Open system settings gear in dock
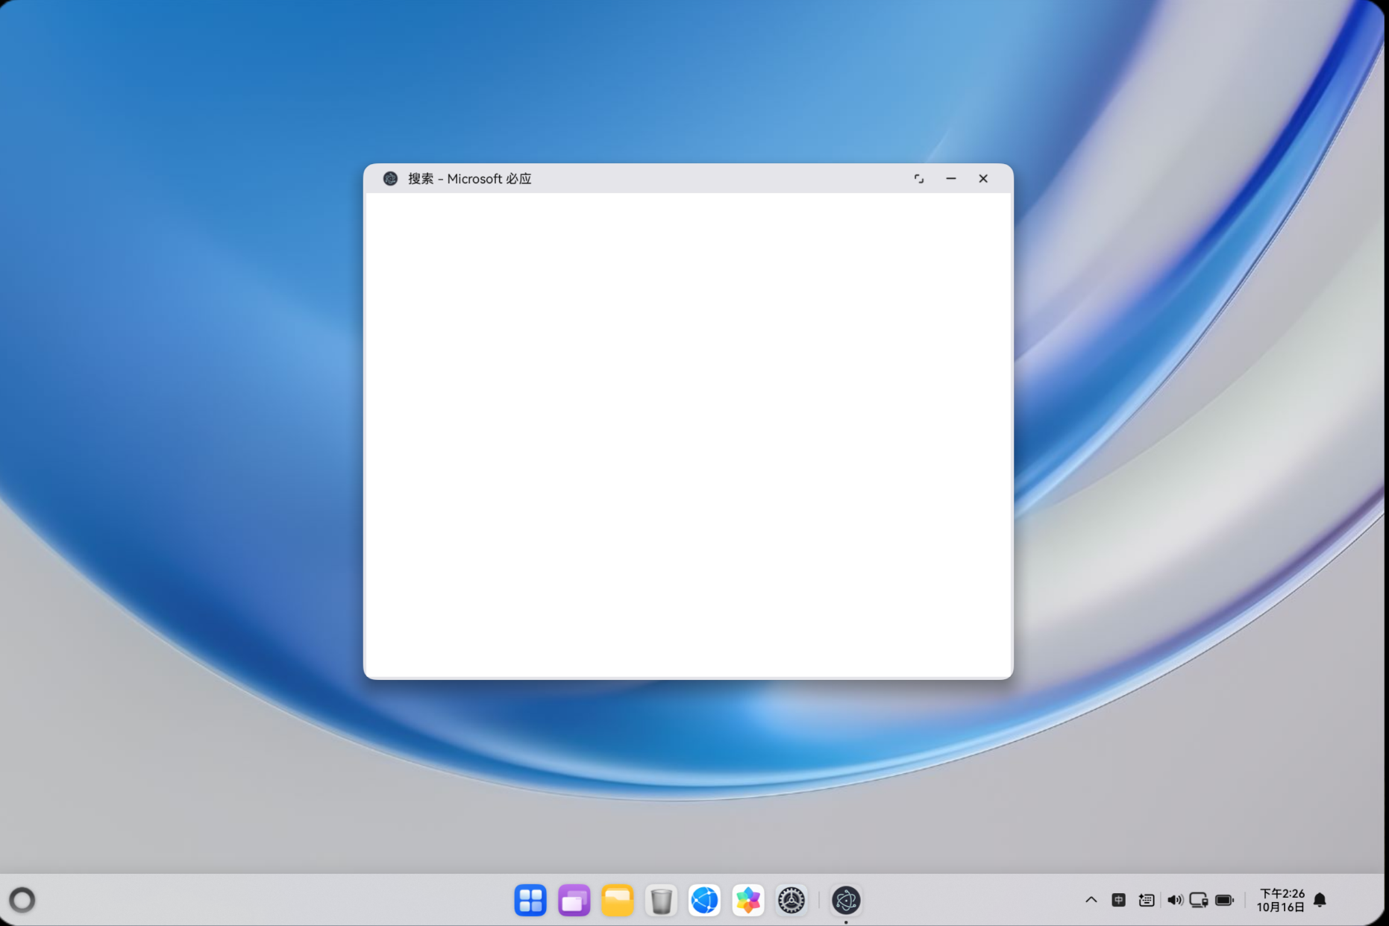The width and height of the screenshot is (1389, 926). pos(791,900)
